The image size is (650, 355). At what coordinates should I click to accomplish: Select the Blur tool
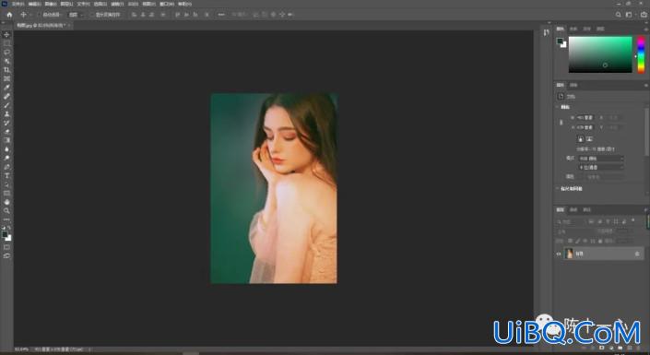[6, 149]
